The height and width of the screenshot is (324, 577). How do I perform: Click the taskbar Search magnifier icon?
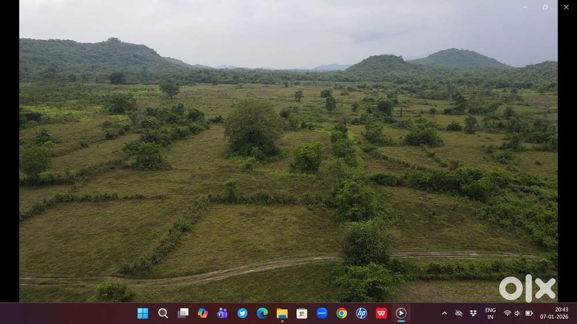click(x=163, y=313)
